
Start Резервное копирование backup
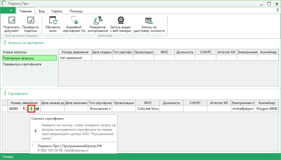click(x=98, y=21)
